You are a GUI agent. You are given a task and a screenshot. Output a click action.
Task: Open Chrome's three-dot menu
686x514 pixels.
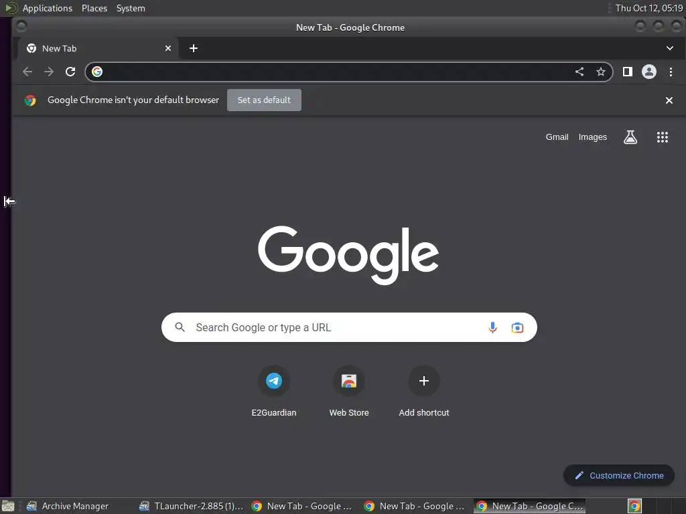pyautogui.click(x=671, y=72)
